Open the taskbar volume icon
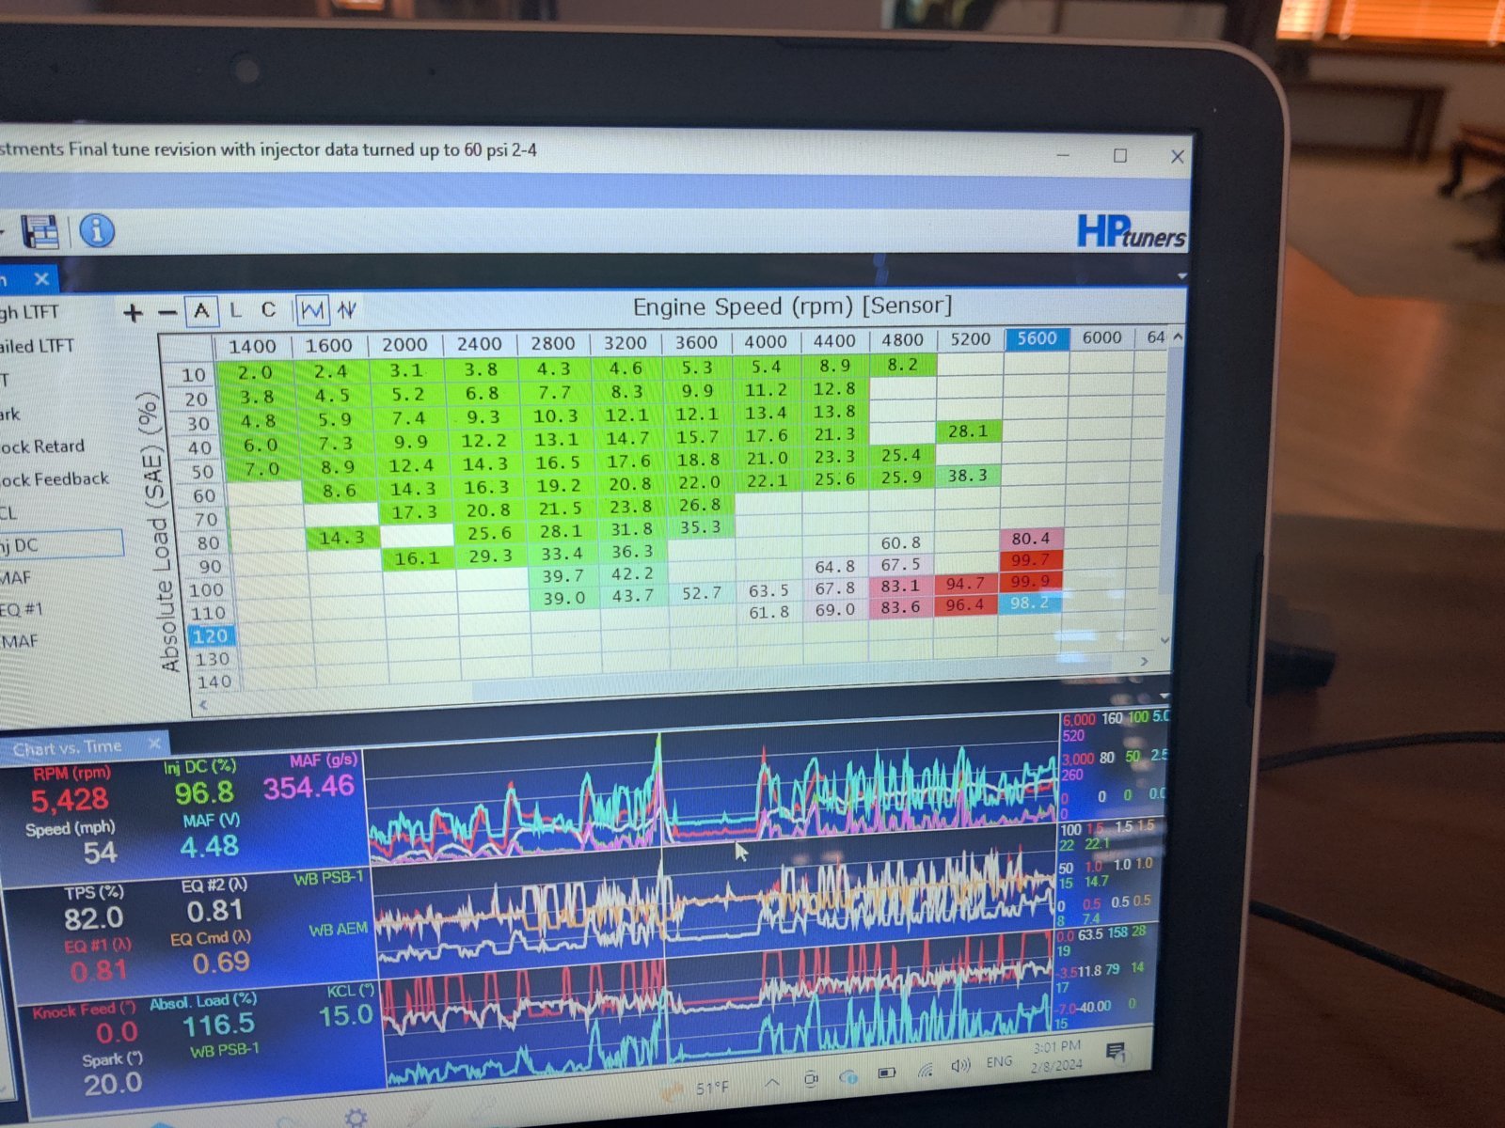 (x=959, y=1066)
